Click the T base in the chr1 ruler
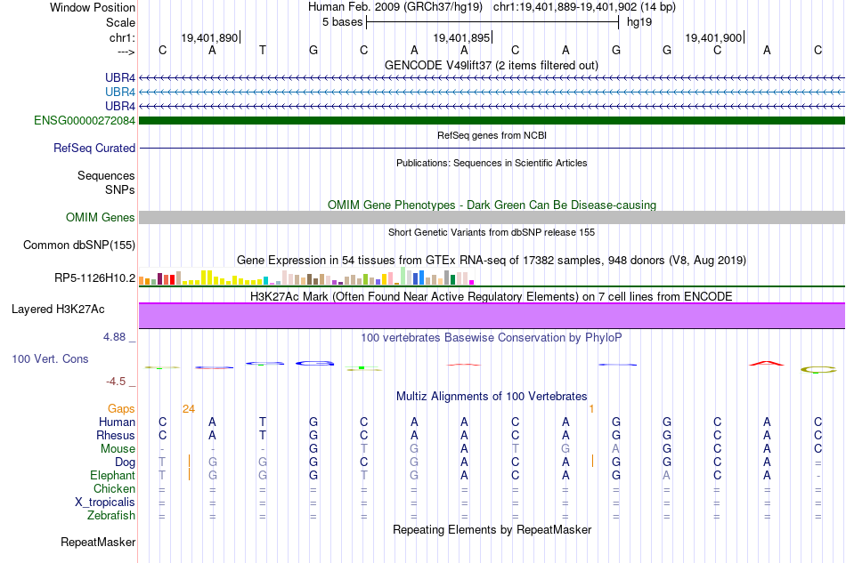This screenshot has height=563, width=846. [263, 50]
